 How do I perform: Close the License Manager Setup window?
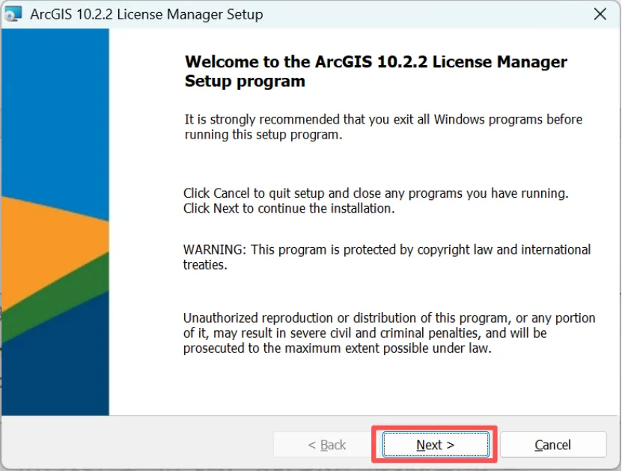point(600,14)
